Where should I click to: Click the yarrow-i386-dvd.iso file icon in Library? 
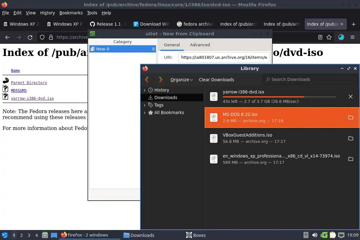click(x=214, y=97)
